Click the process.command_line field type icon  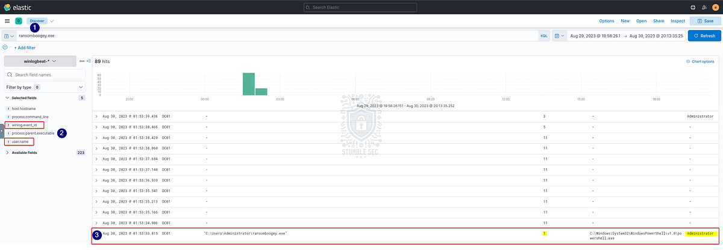(8, 117)
